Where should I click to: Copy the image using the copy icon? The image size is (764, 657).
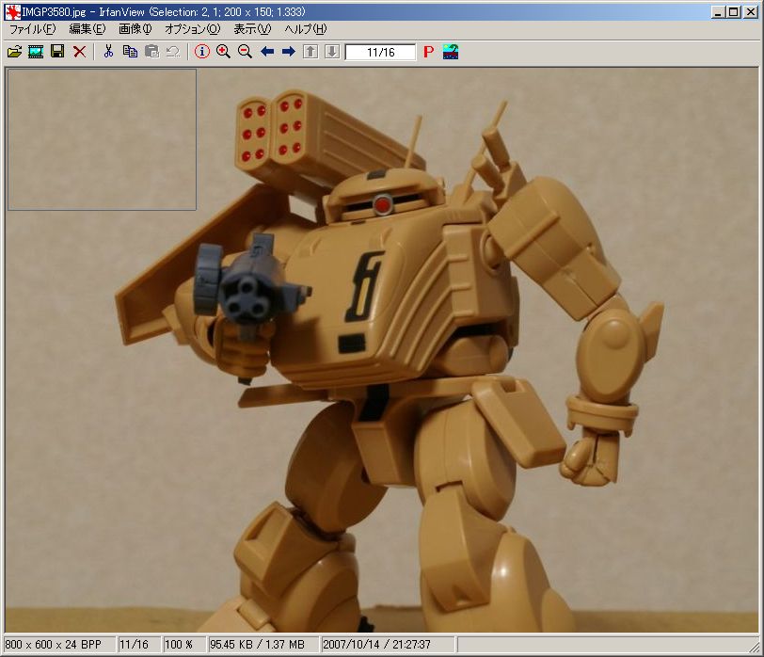coord(130,52)
